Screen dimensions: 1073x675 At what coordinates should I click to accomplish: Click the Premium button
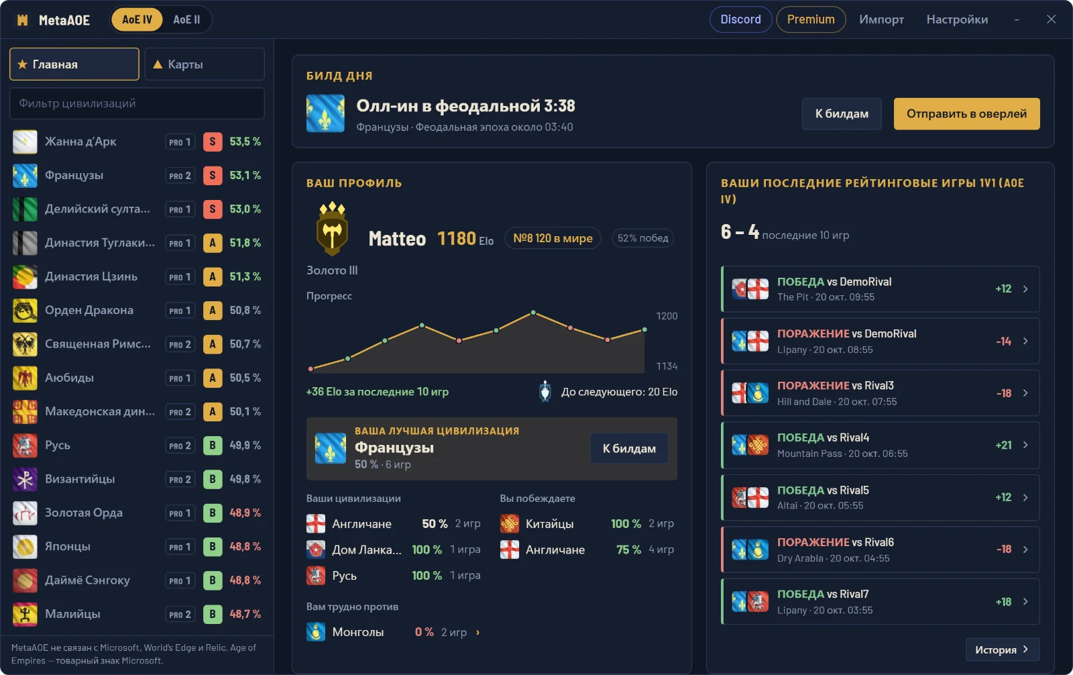(811, 19)
